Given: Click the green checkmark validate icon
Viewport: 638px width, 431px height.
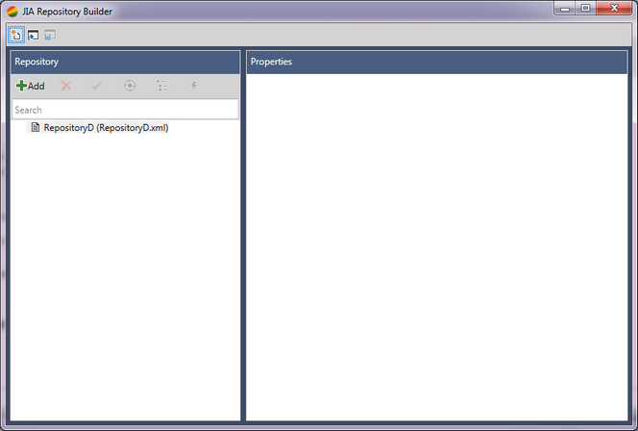Looking at the screenshot, I should (x=97, y=86).
